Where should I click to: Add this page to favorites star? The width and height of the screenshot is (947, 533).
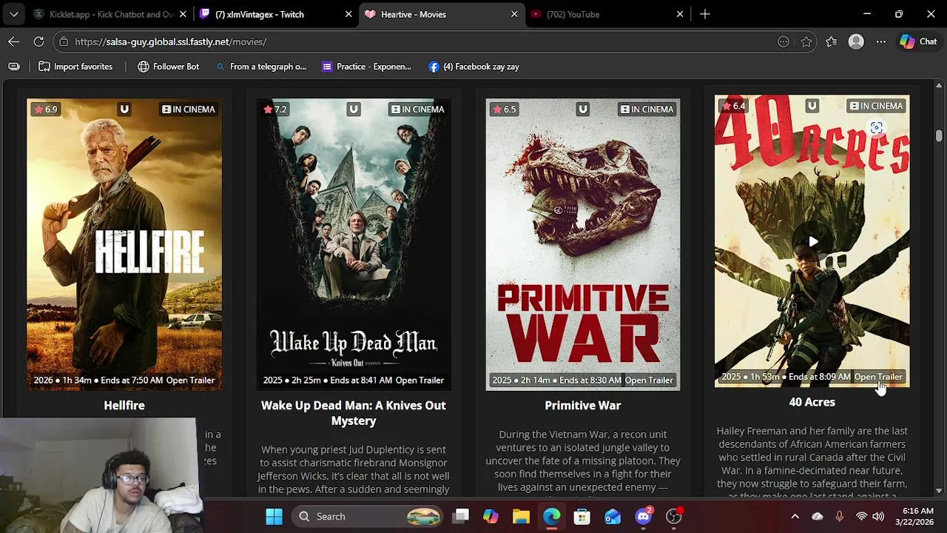point(806,41)
